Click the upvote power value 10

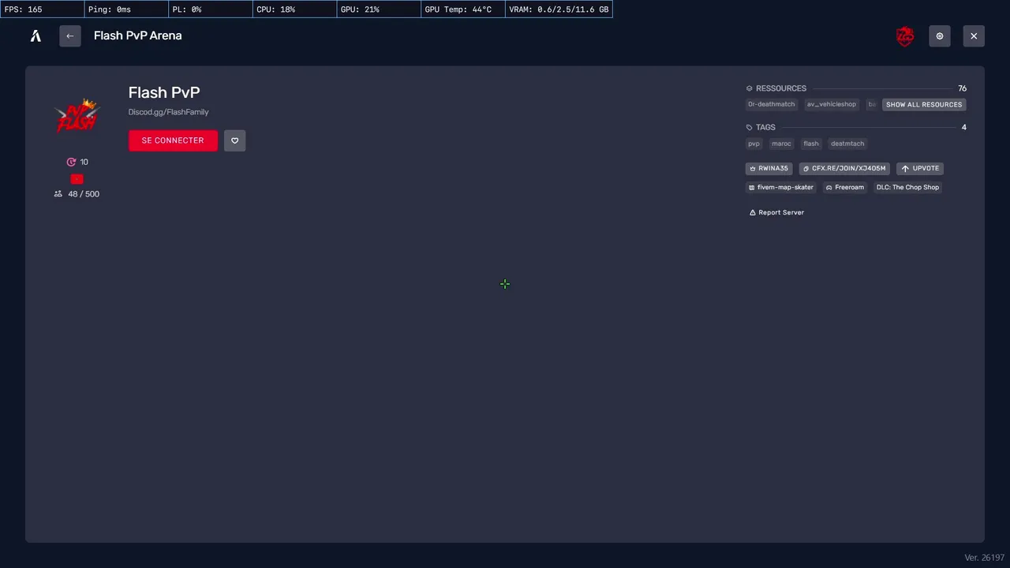click(x=84, y=162)
